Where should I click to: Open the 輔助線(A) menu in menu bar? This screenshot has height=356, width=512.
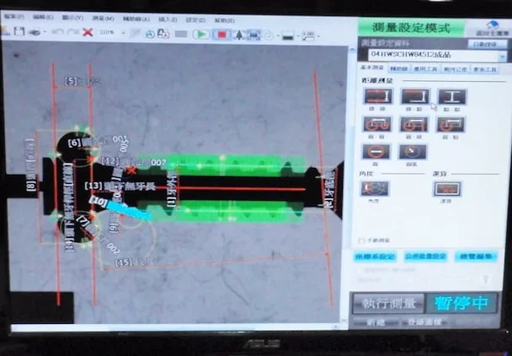(136, 19)
